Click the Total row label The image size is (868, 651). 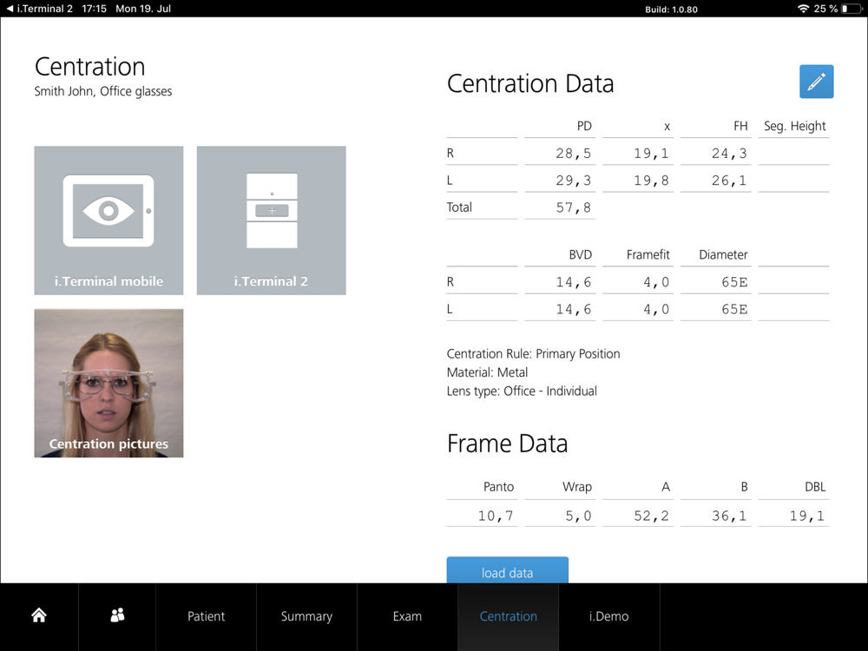[459, 207]
